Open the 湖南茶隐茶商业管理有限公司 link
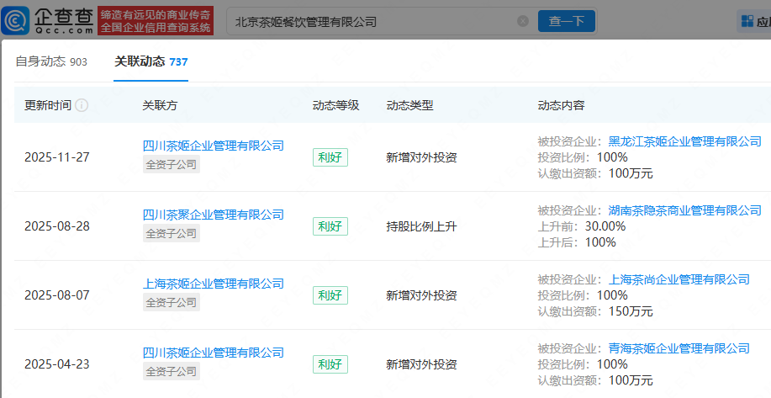This screenshot has height=398, width=771. 684,210
